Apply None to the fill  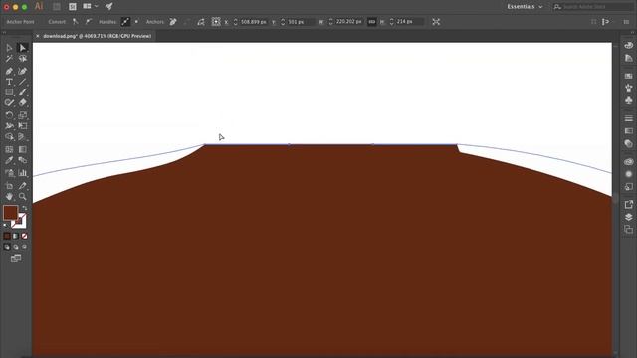[x=24, y=236]
